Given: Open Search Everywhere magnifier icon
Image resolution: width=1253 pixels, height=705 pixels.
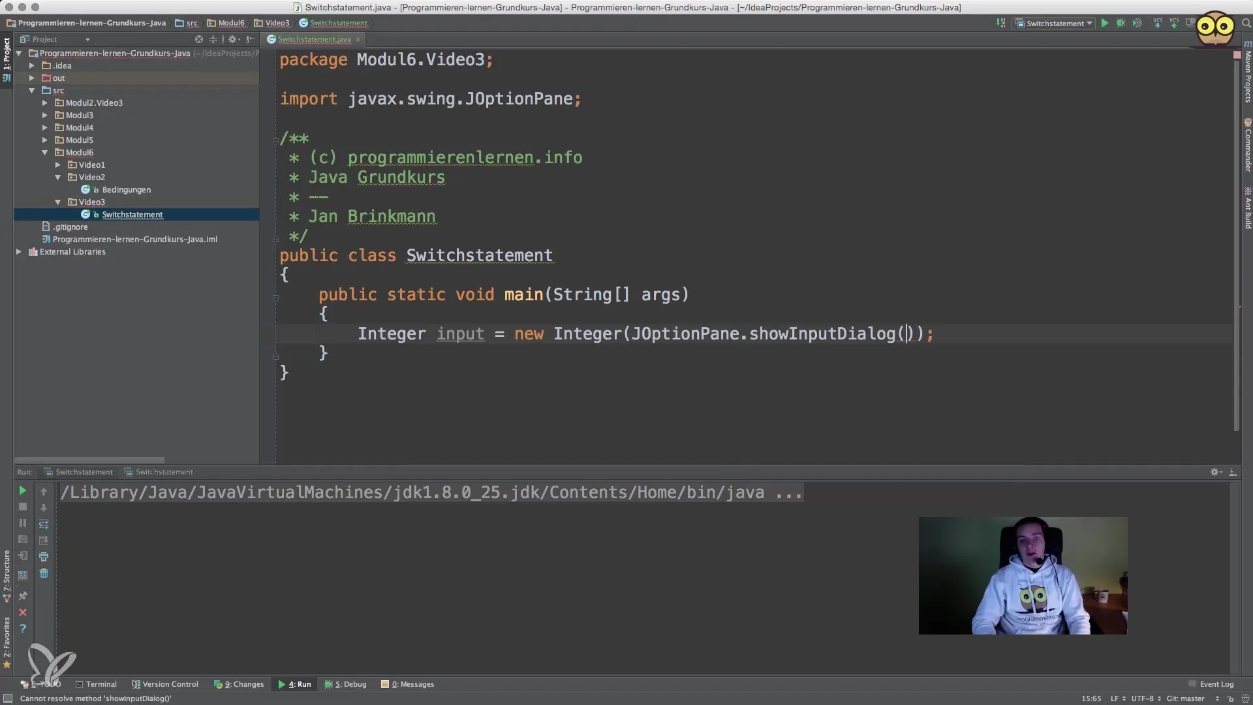Looking at the screenshot, I should (1245, 23).
